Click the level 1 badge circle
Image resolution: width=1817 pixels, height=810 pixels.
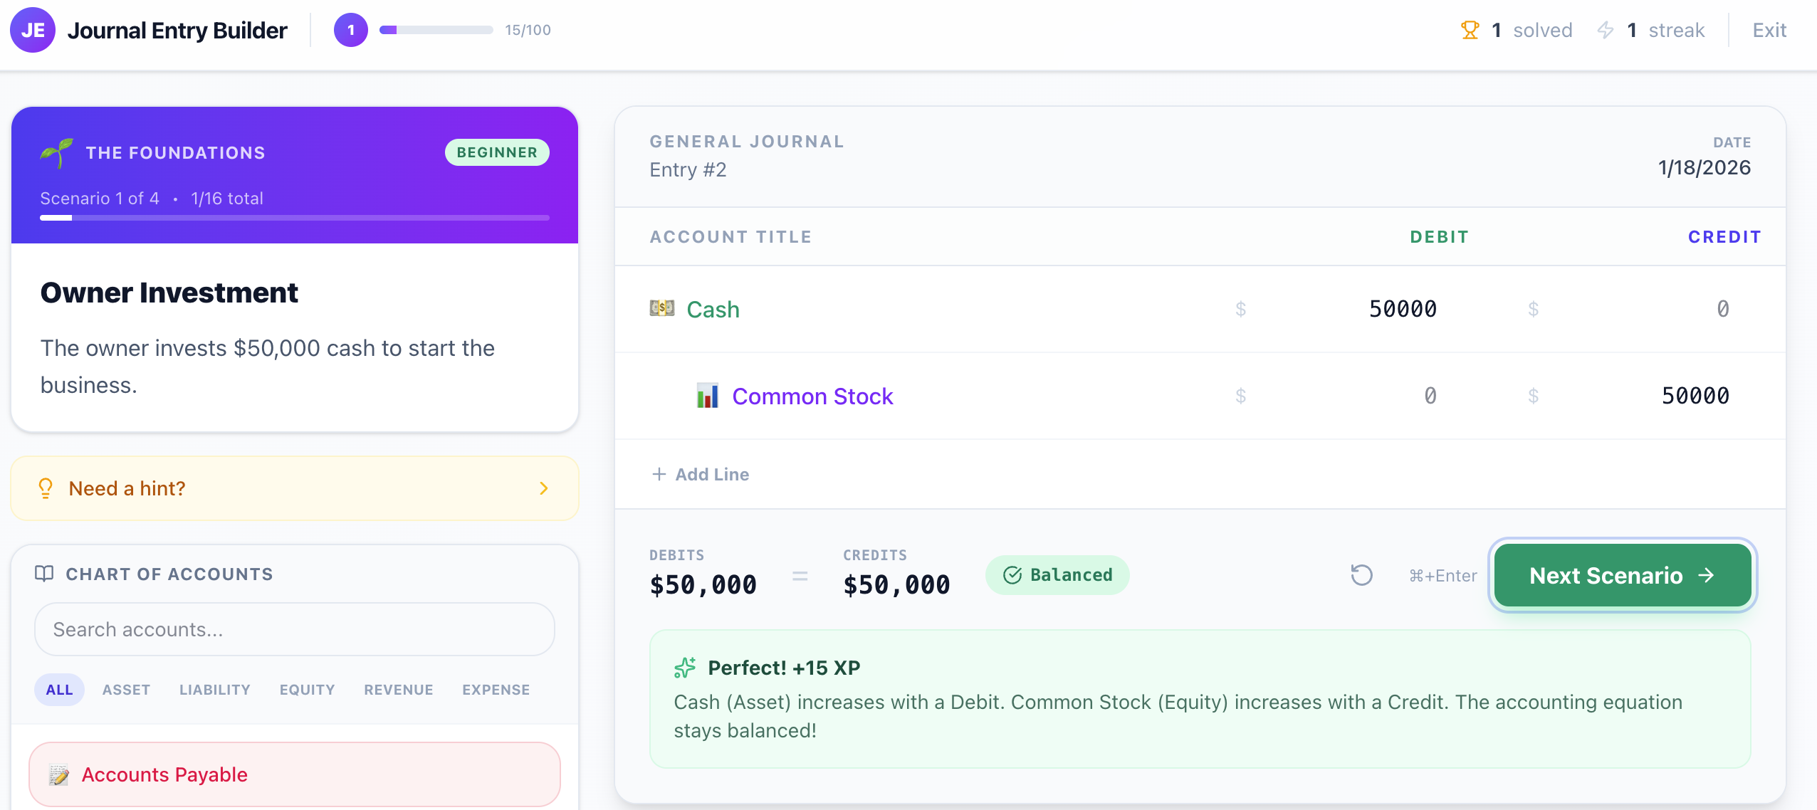(350, 30)
